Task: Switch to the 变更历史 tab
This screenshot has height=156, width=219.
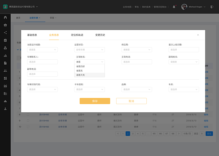Action: [100, 35]
